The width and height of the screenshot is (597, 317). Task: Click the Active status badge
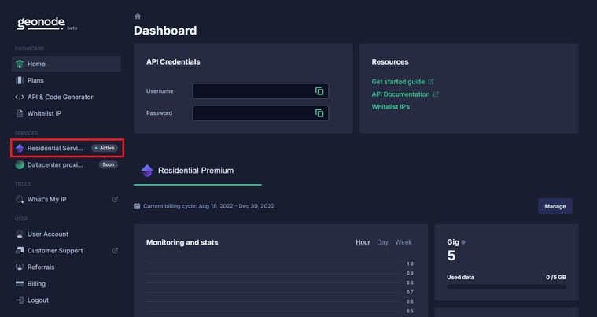(x=105, y=148)
